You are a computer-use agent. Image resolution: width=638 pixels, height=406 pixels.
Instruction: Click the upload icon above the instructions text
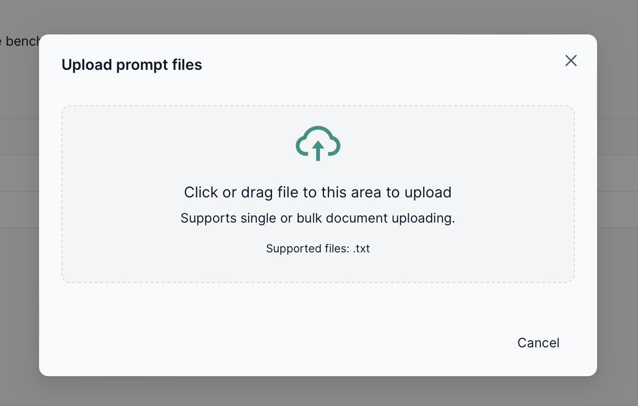click(318, 143)
